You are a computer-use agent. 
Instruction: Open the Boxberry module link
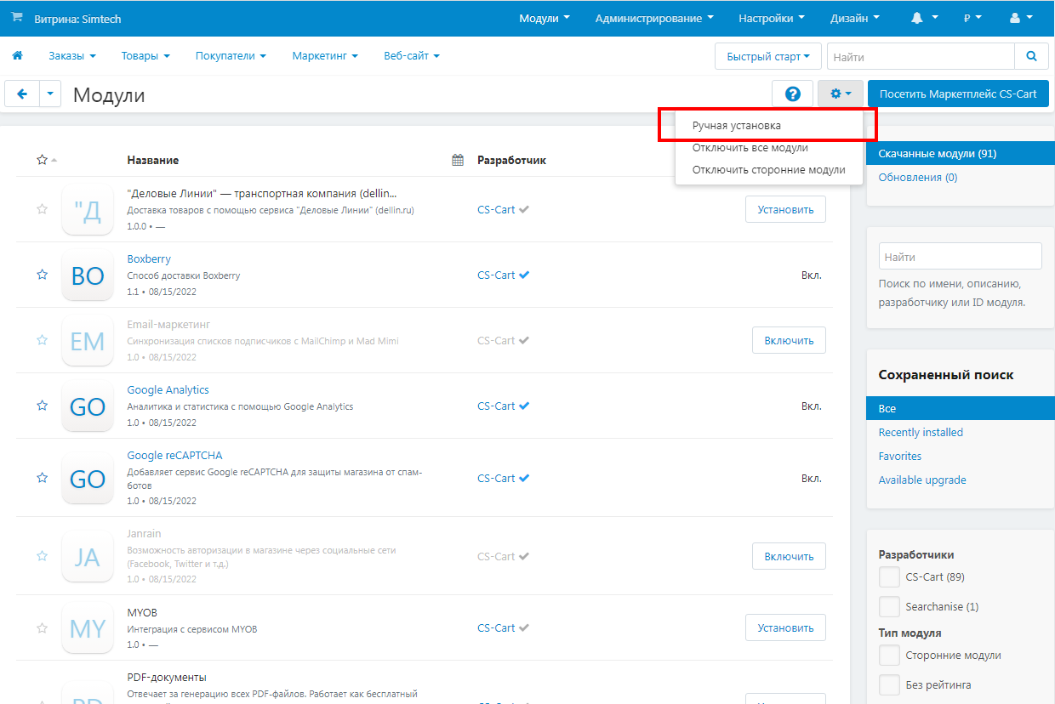(149, 259)
